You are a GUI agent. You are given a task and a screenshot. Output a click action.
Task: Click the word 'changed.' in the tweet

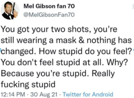(19, 51)
